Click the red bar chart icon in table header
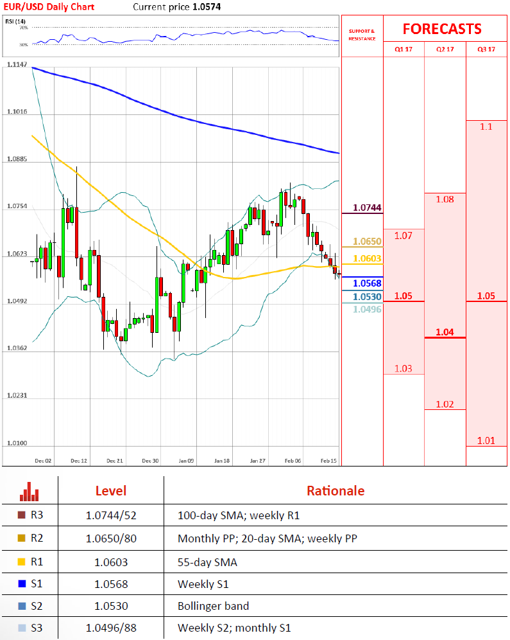This screenshot has height=640, width=510. point(30,492)
